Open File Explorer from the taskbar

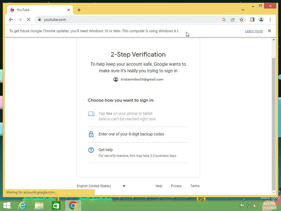[x=39, y=206]
